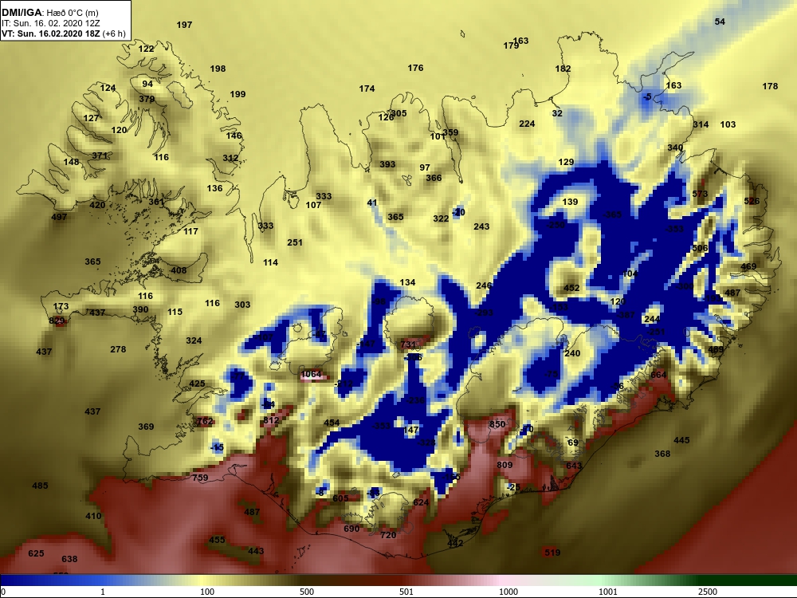This screenshot has width=797, height=598.
Task: Click the 176 value label
Action: coord(415,68)
